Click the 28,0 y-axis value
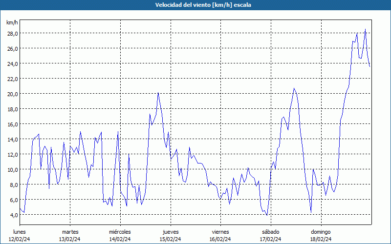This screenshot has width=391, height=244. point(13,33)
